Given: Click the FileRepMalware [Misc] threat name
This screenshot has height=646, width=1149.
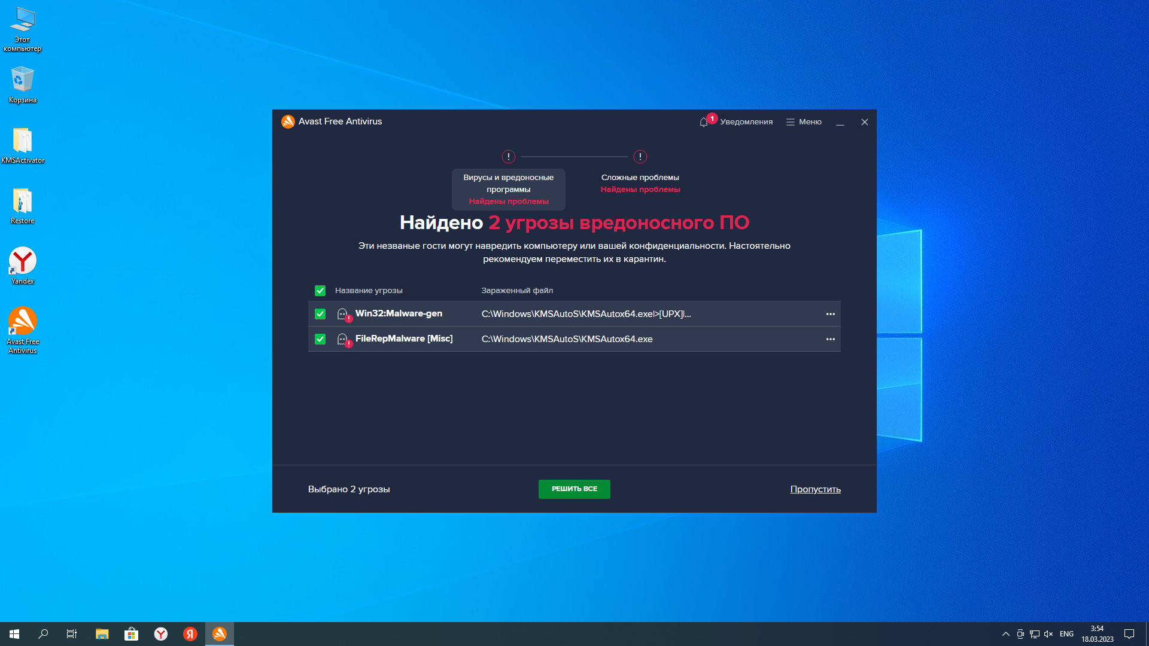Looking at the screenshot, I should 404,339.
